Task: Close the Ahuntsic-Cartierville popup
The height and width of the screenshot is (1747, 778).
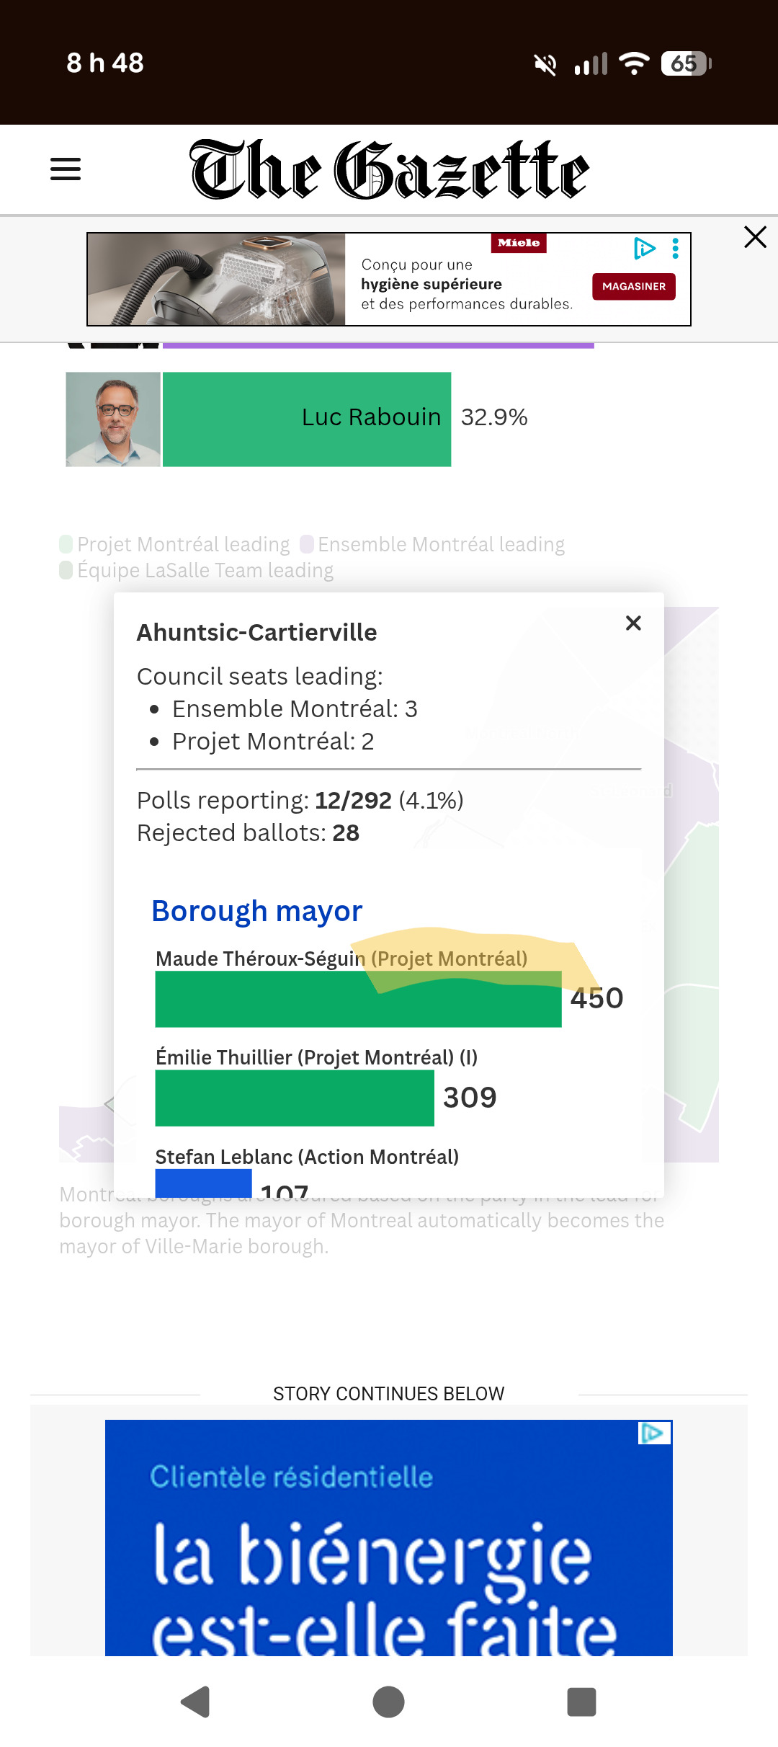Action: [x=633, y=623]
